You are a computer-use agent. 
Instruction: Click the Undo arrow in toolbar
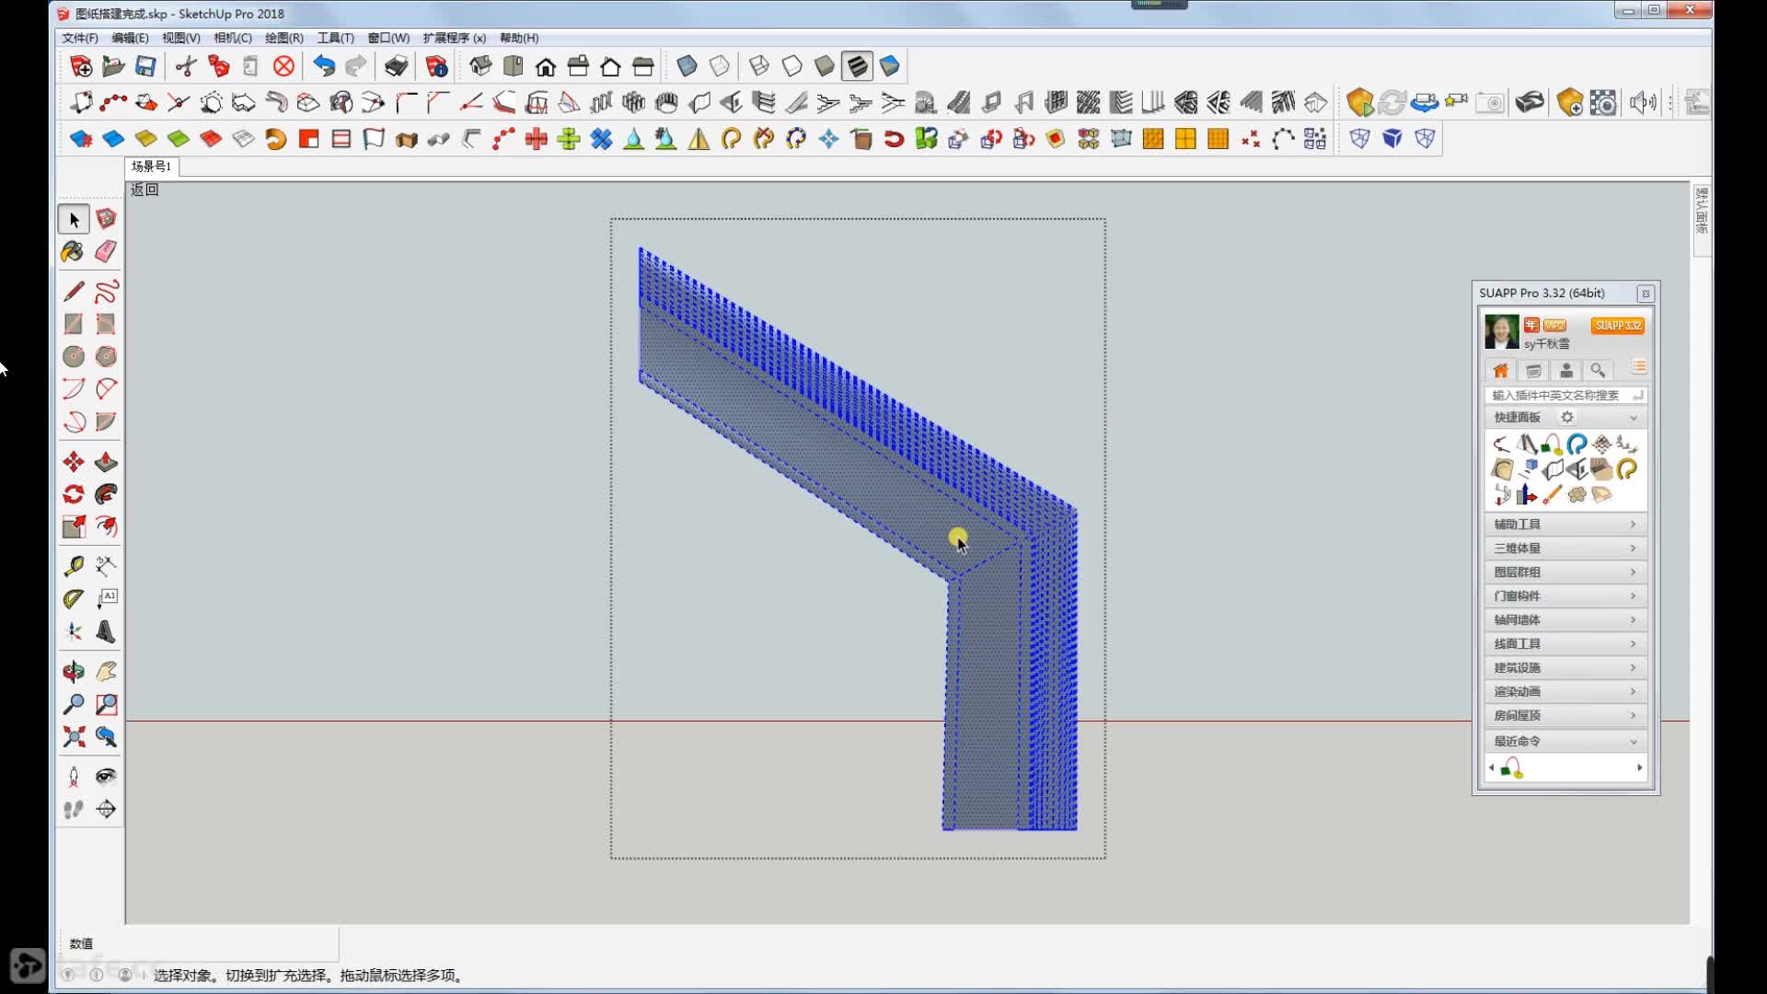pyautogui.click(x=324, y=66)
